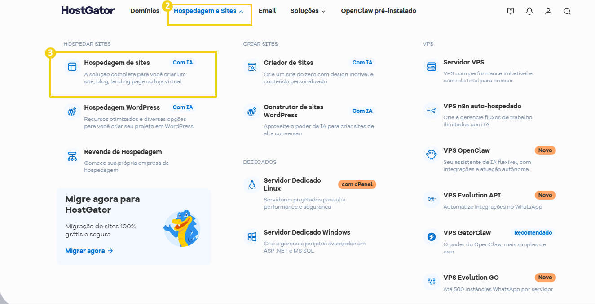
Task: Select VPS n8n auto-hospedado option
Action: pyautogui.click(x=482, y=106)
